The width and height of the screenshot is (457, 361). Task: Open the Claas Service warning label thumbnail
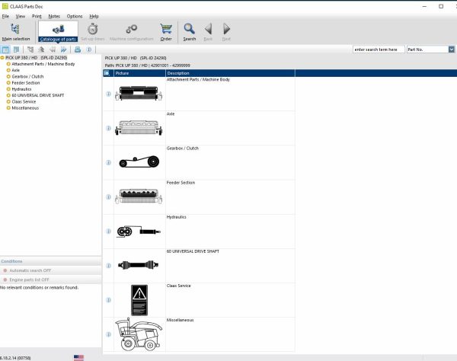139,300
